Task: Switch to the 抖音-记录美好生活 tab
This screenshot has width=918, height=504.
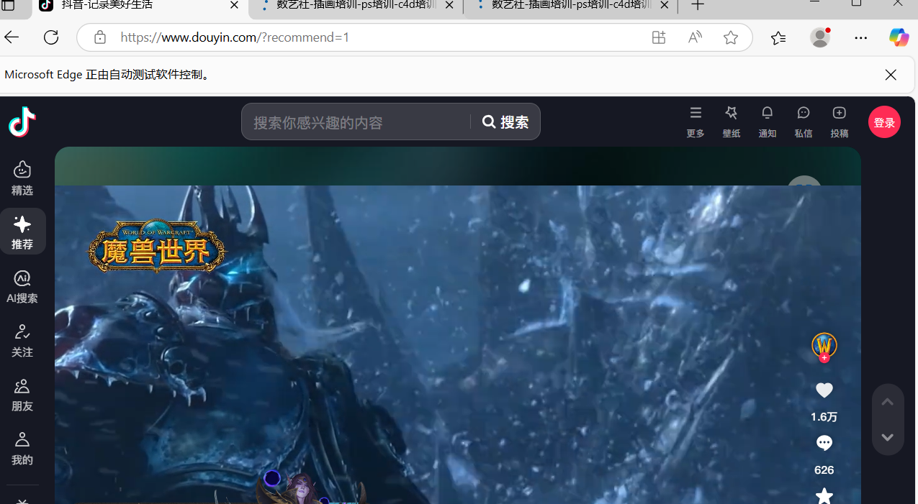Action: (x=140, y=6)
